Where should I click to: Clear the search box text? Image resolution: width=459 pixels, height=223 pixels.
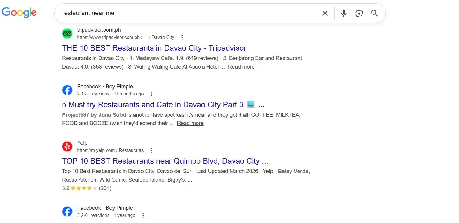click(325, 13)
